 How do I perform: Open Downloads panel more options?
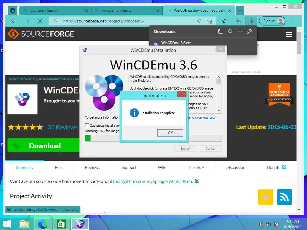pos(240,31)
